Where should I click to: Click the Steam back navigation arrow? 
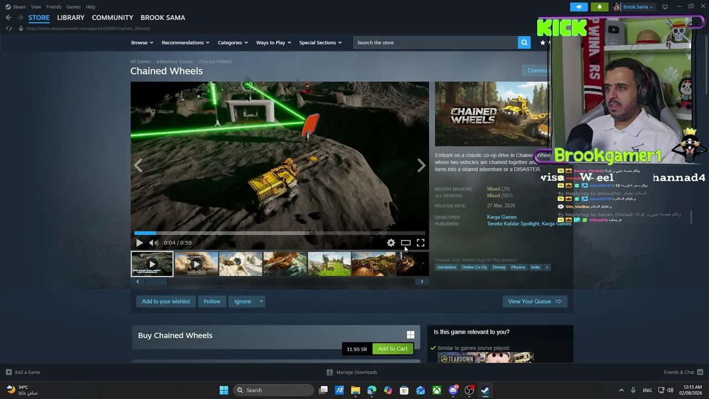coord(8,18)
